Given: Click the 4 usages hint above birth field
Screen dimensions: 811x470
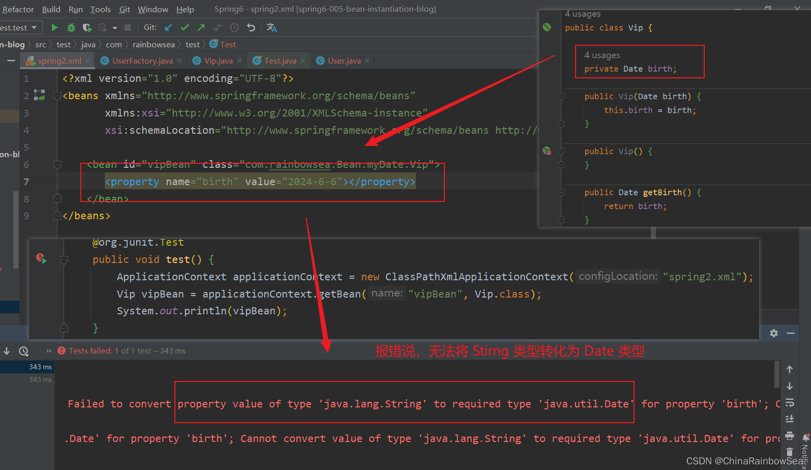Looking at the screenshot, I should tap(602, 55).
